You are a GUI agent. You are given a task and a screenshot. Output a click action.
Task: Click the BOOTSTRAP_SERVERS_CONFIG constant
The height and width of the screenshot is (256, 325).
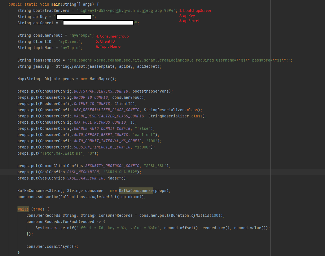[x=101, y=91]
